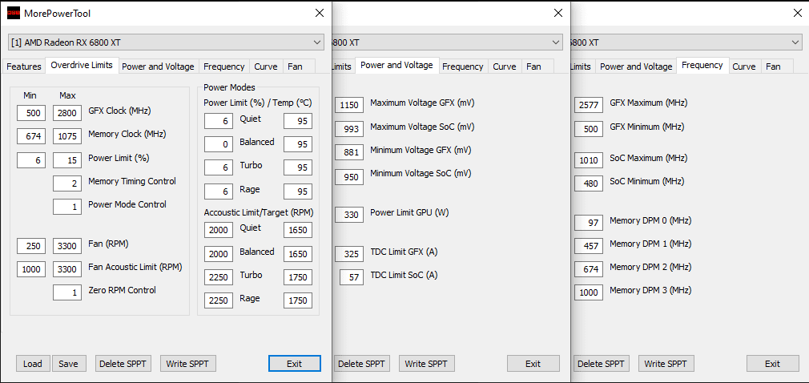Click the GFX Clock maximum field showing 2800

67,113
